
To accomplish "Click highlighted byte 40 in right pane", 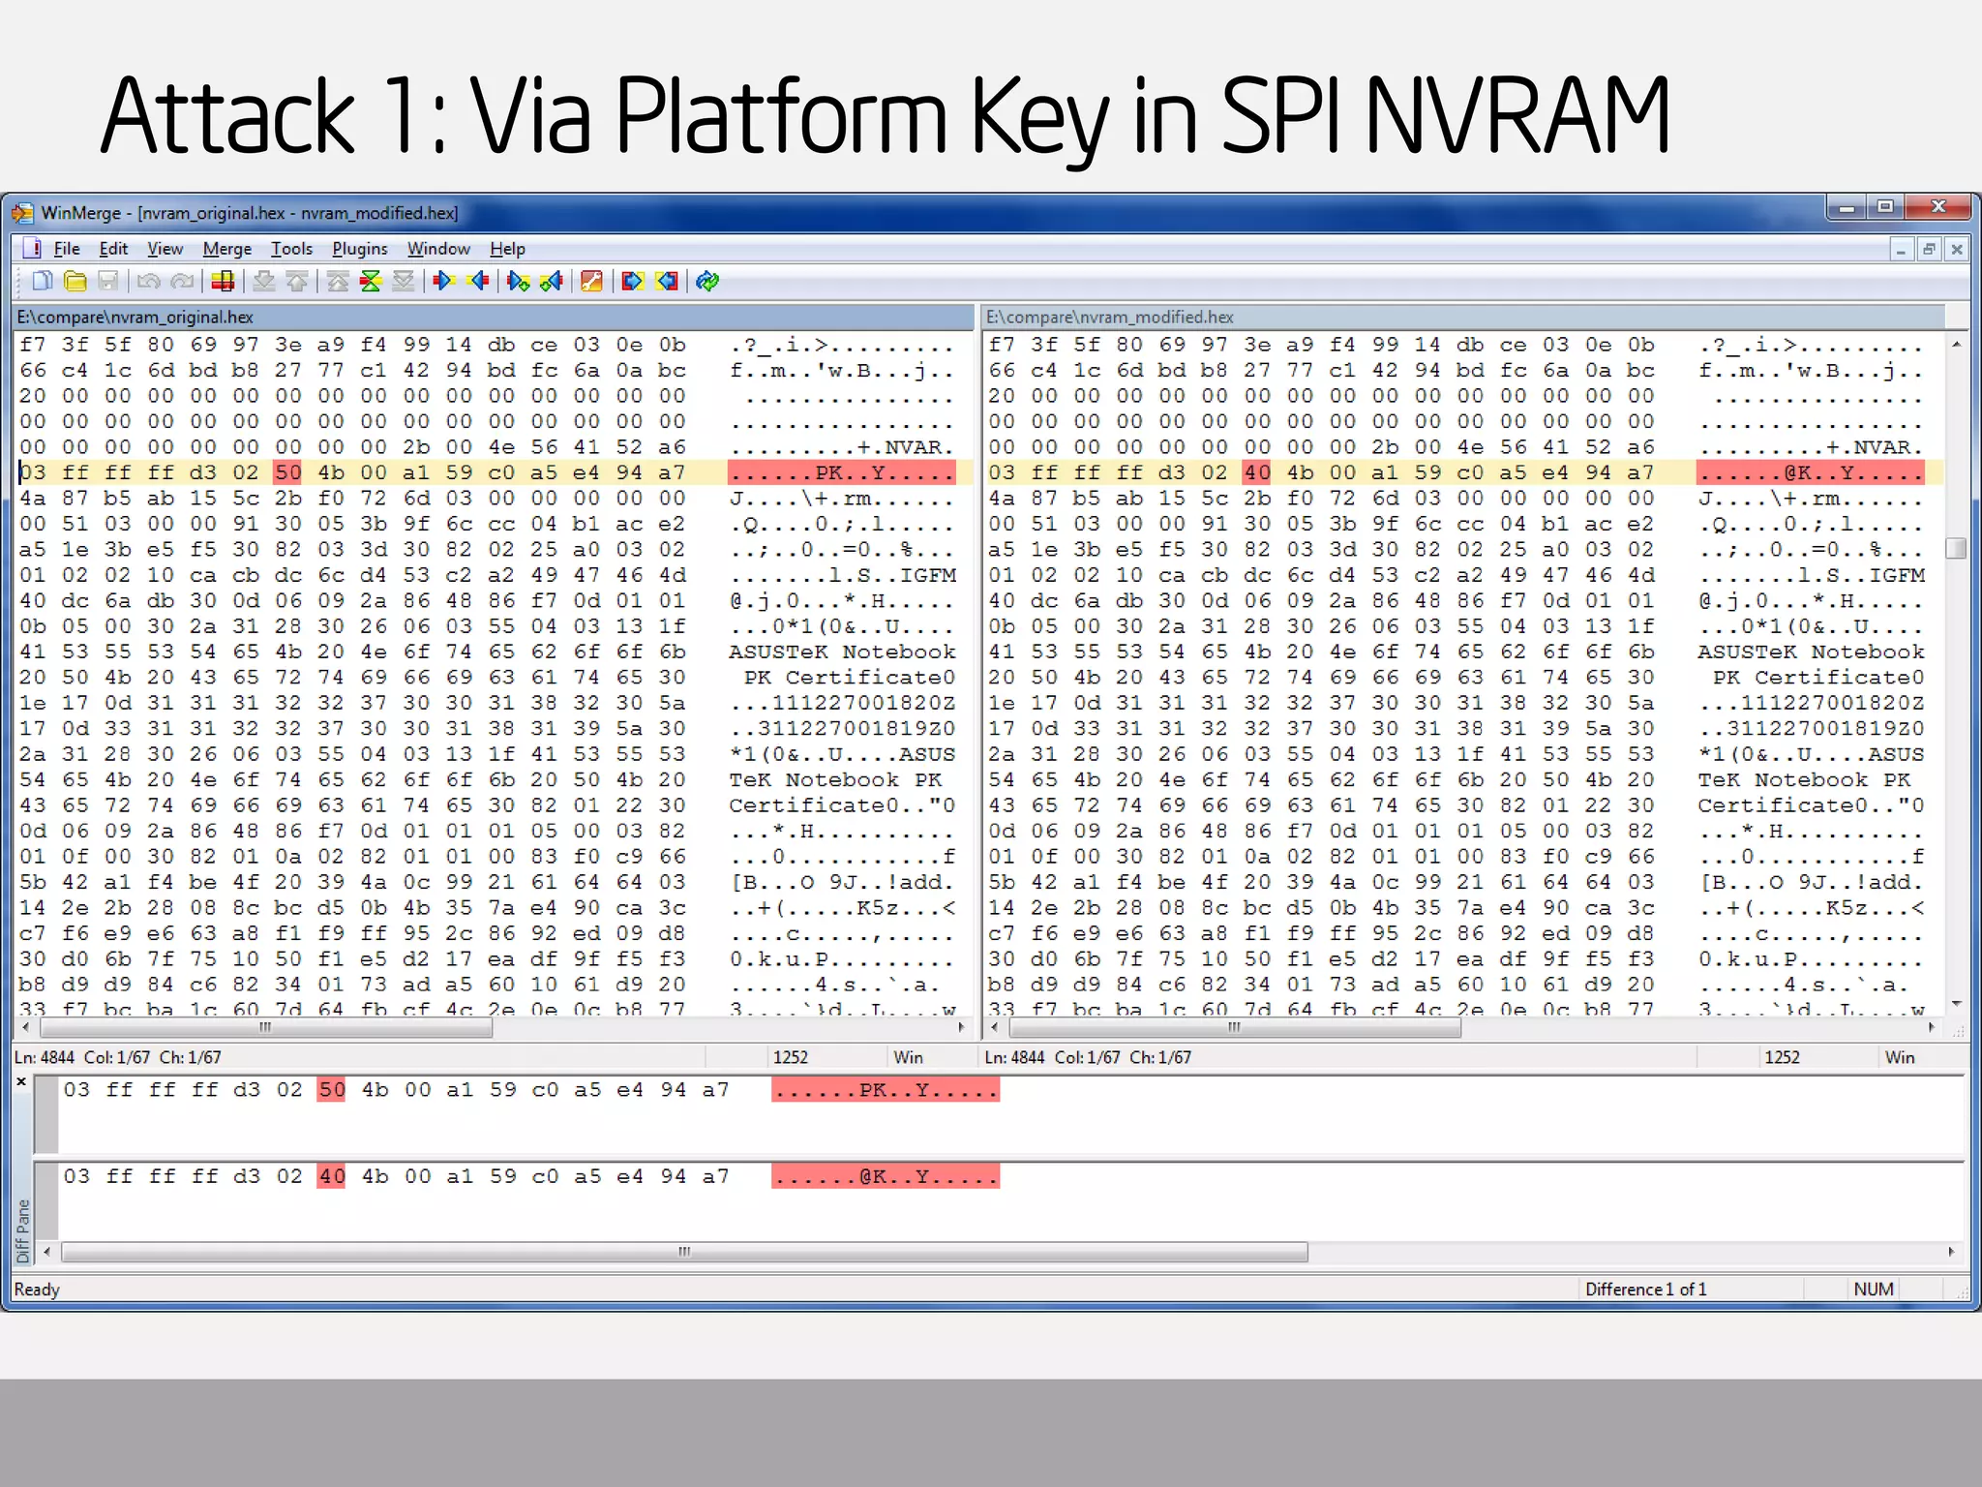I will (x=1257, y=472).
